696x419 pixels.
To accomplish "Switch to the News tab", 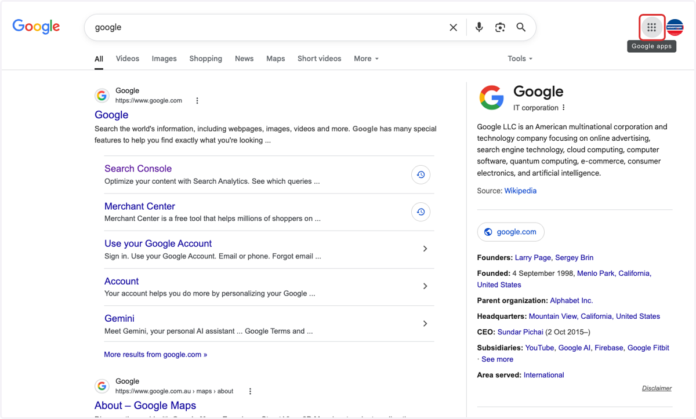I will pyautogui.click(x=244, y=59).
